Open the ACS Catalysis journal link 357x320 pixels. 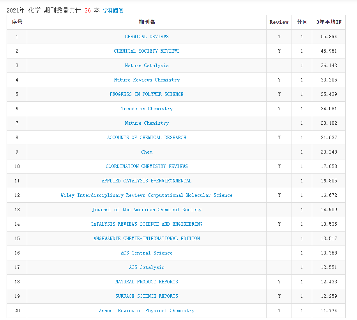tap(147, 267)
